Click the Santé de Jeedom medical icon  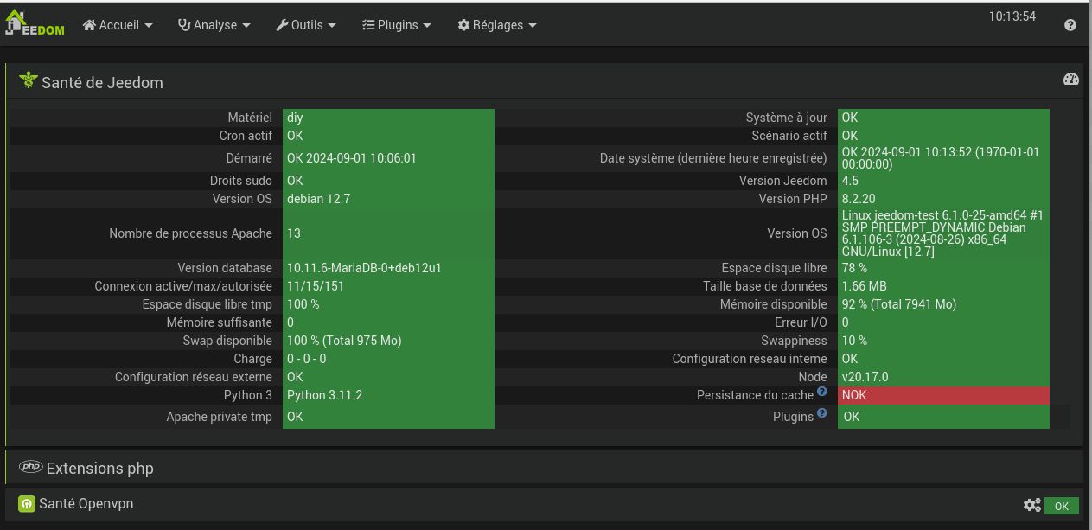pos(29,81)
